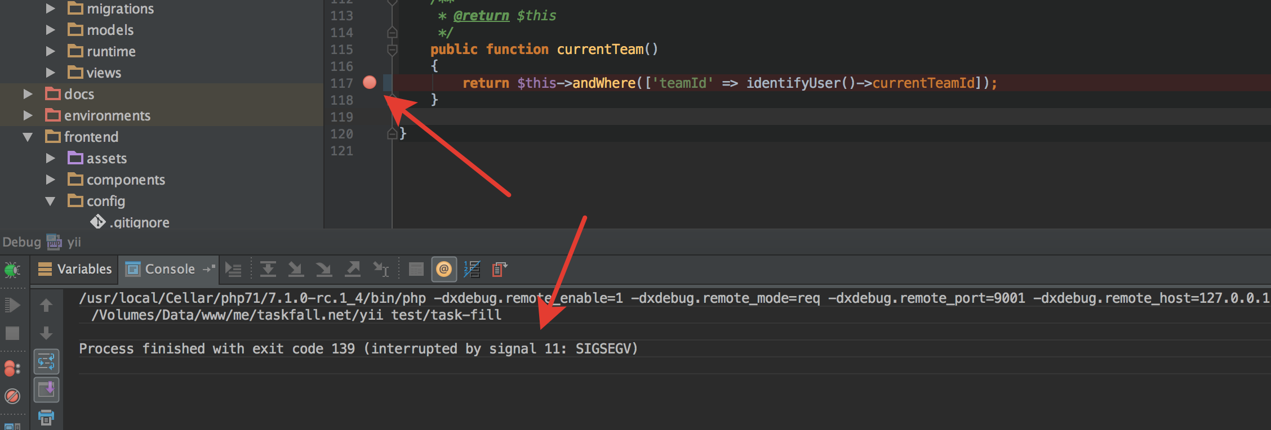1271x430 pixels.
Task: Expand the migrations folder arrow
Action: [x=50, y=8]
